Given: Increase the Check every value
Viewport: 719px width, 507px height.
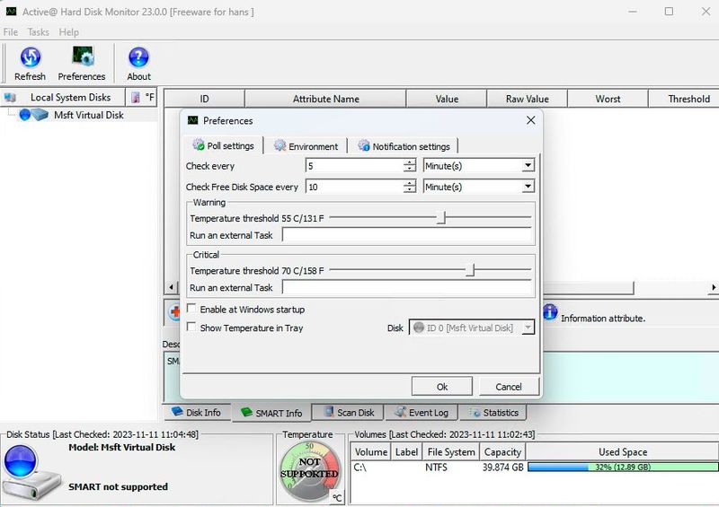Looking at the screenshot, I should (410, 162).
